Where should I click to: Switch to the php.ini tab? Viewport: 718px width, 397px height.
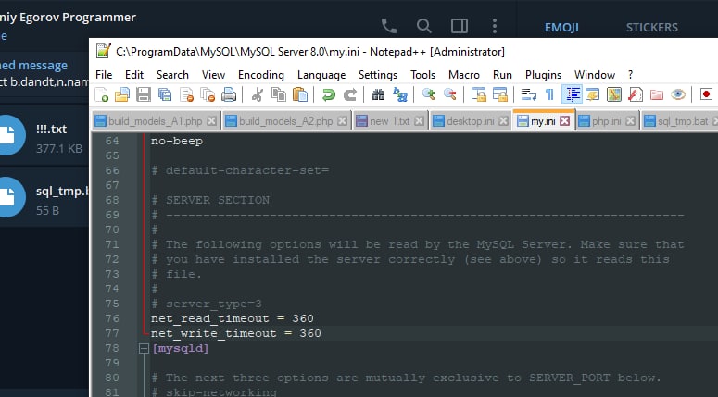pos(606,121)
